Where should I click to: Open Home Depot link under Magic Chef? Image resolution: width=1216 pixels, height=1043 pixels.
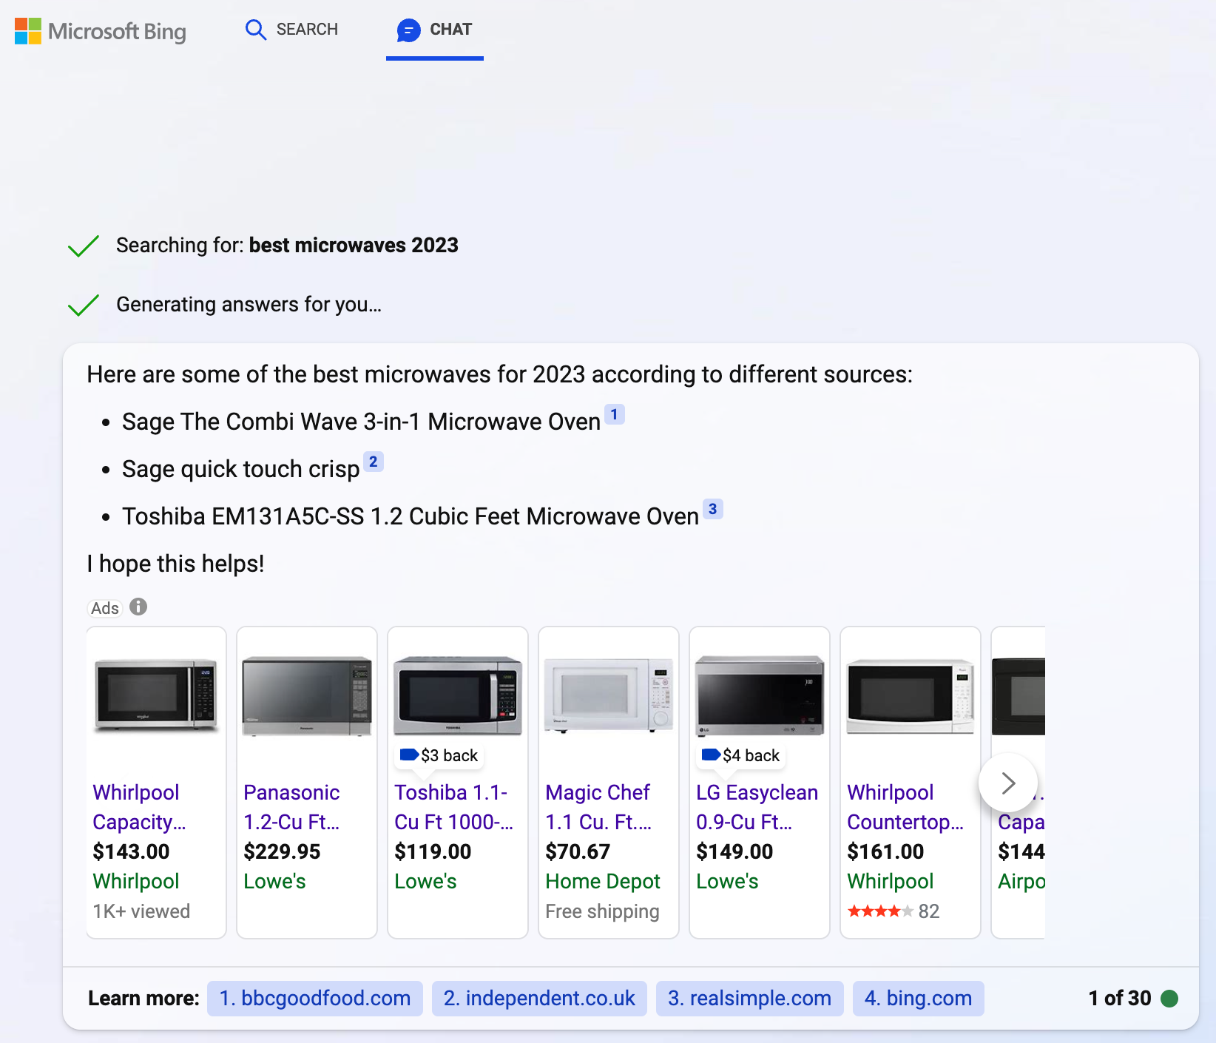tap(603, 880)
